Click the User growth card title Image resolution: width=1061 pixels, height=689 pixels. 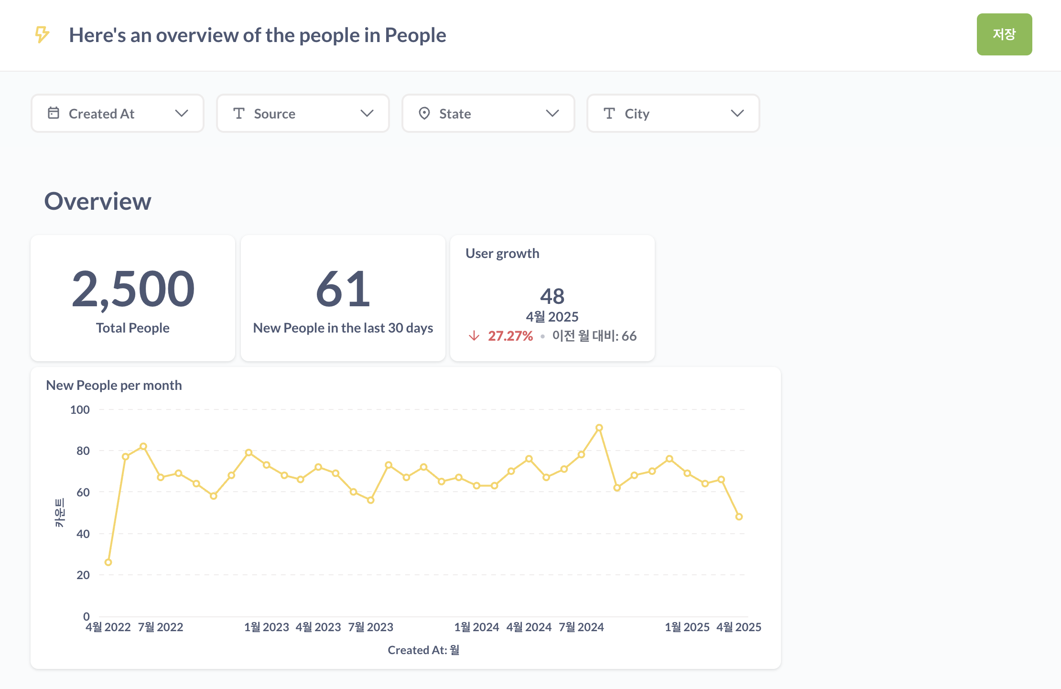point(502,253)
